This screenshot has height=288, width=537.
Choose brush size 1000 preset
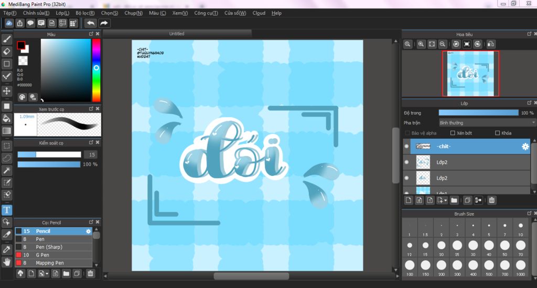(x=521, y=267)
